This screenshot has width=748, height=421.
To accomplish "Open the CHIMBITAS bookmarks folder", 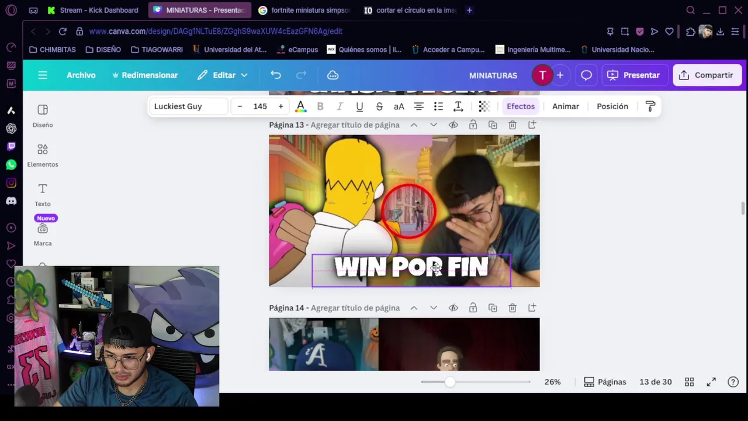I will [53, 50].
